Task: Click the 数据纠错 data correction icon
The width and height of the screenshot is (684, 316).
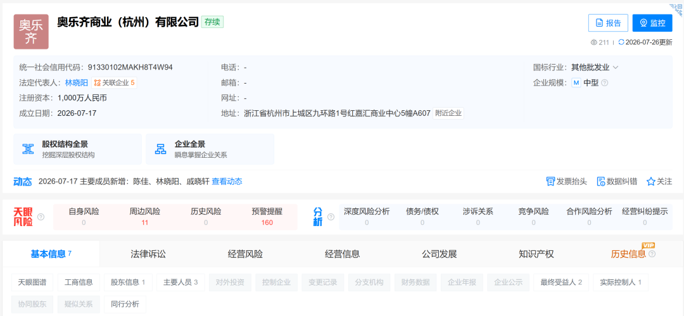Action: (x=600, y=182)
